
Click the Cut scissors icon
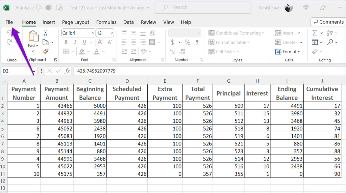(x=46, y=33)
